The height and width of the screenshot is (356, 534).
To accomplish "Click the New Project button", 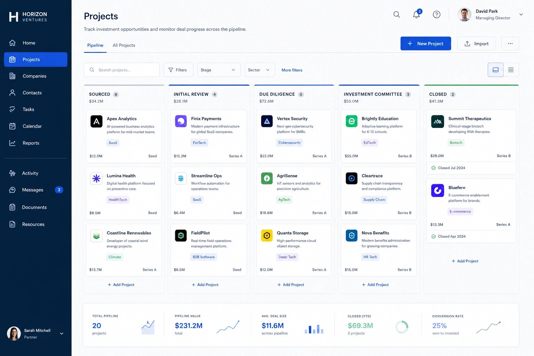I will [426, 43].
